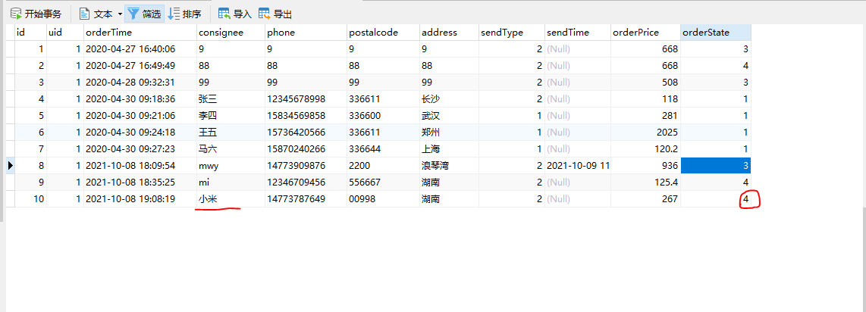Click the Export (导出) button
866x312 pixels.
[x=275, y=14]
